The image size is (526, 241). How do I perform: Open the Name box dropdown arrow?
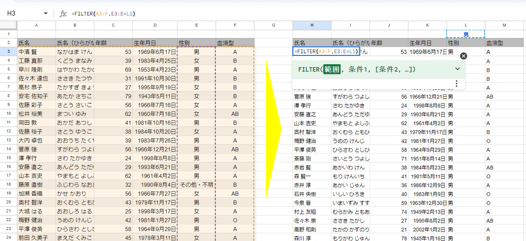pos(46,14)
